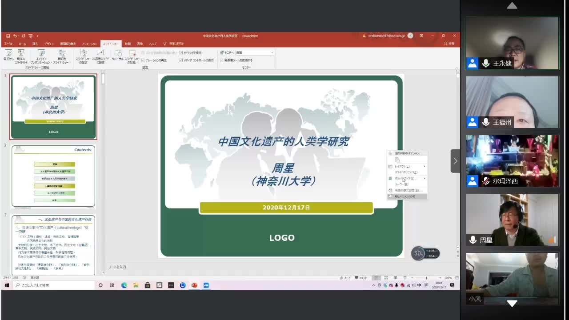Click New Comment (新しいコメント) menu entry
The height and width of the screenshot is (320, 569).
pos(407,196)
